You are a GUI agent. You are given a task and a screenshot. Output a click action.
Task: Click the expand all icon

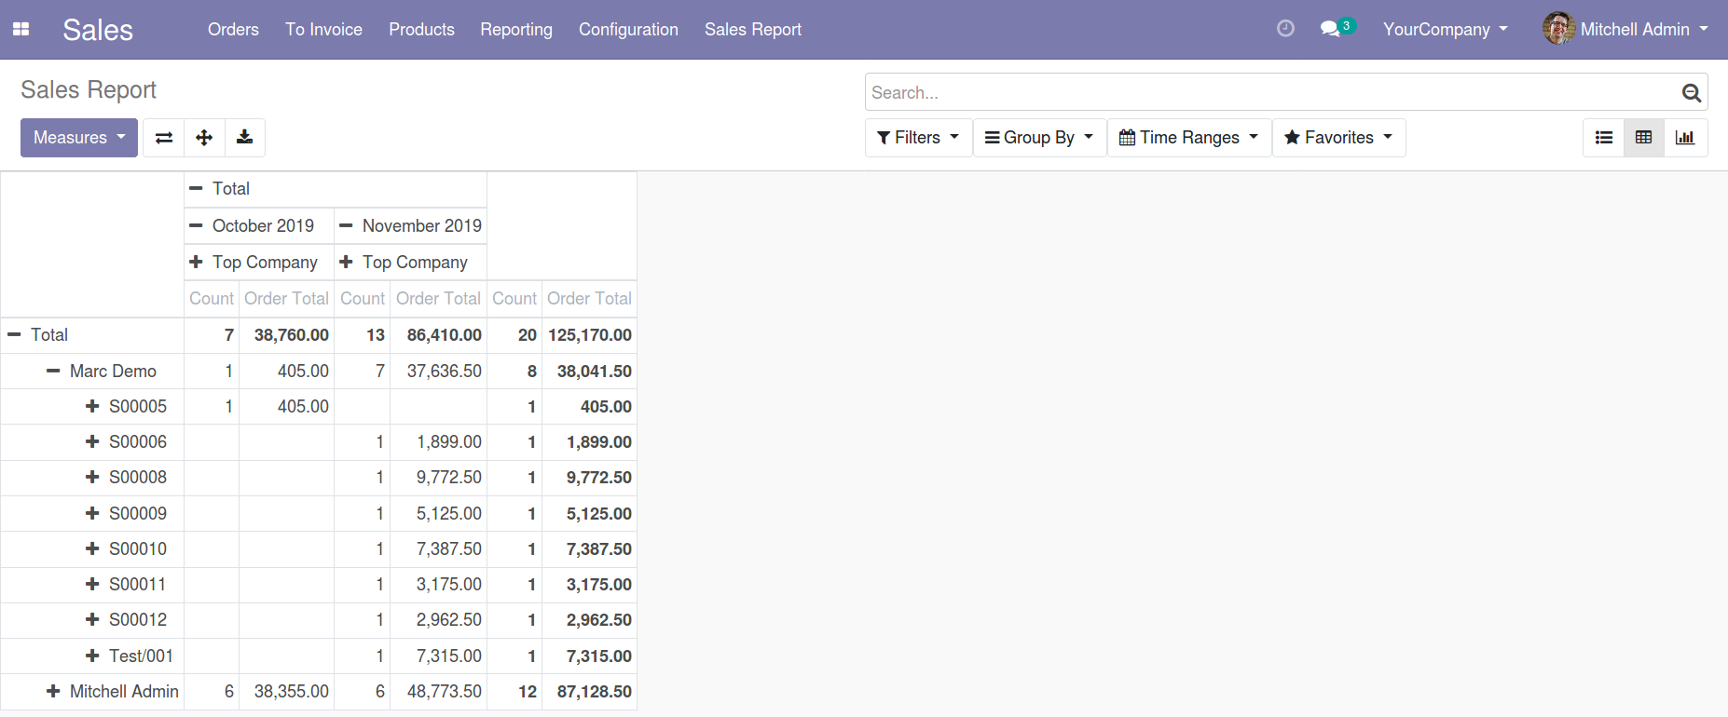point(204,138)
